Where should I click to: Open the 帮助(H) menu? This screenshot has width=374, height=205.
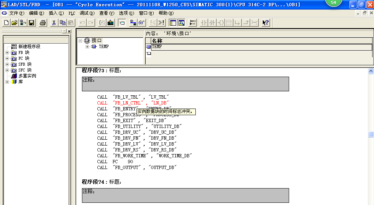point(166,13)
